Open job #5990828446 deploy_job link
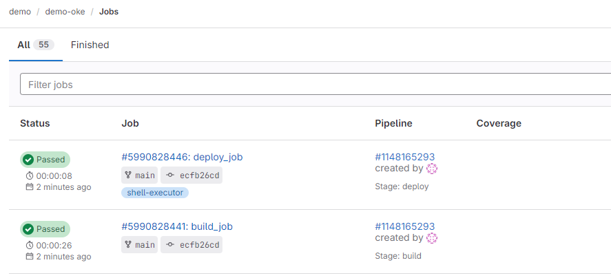611x278 pixels. 182,157
